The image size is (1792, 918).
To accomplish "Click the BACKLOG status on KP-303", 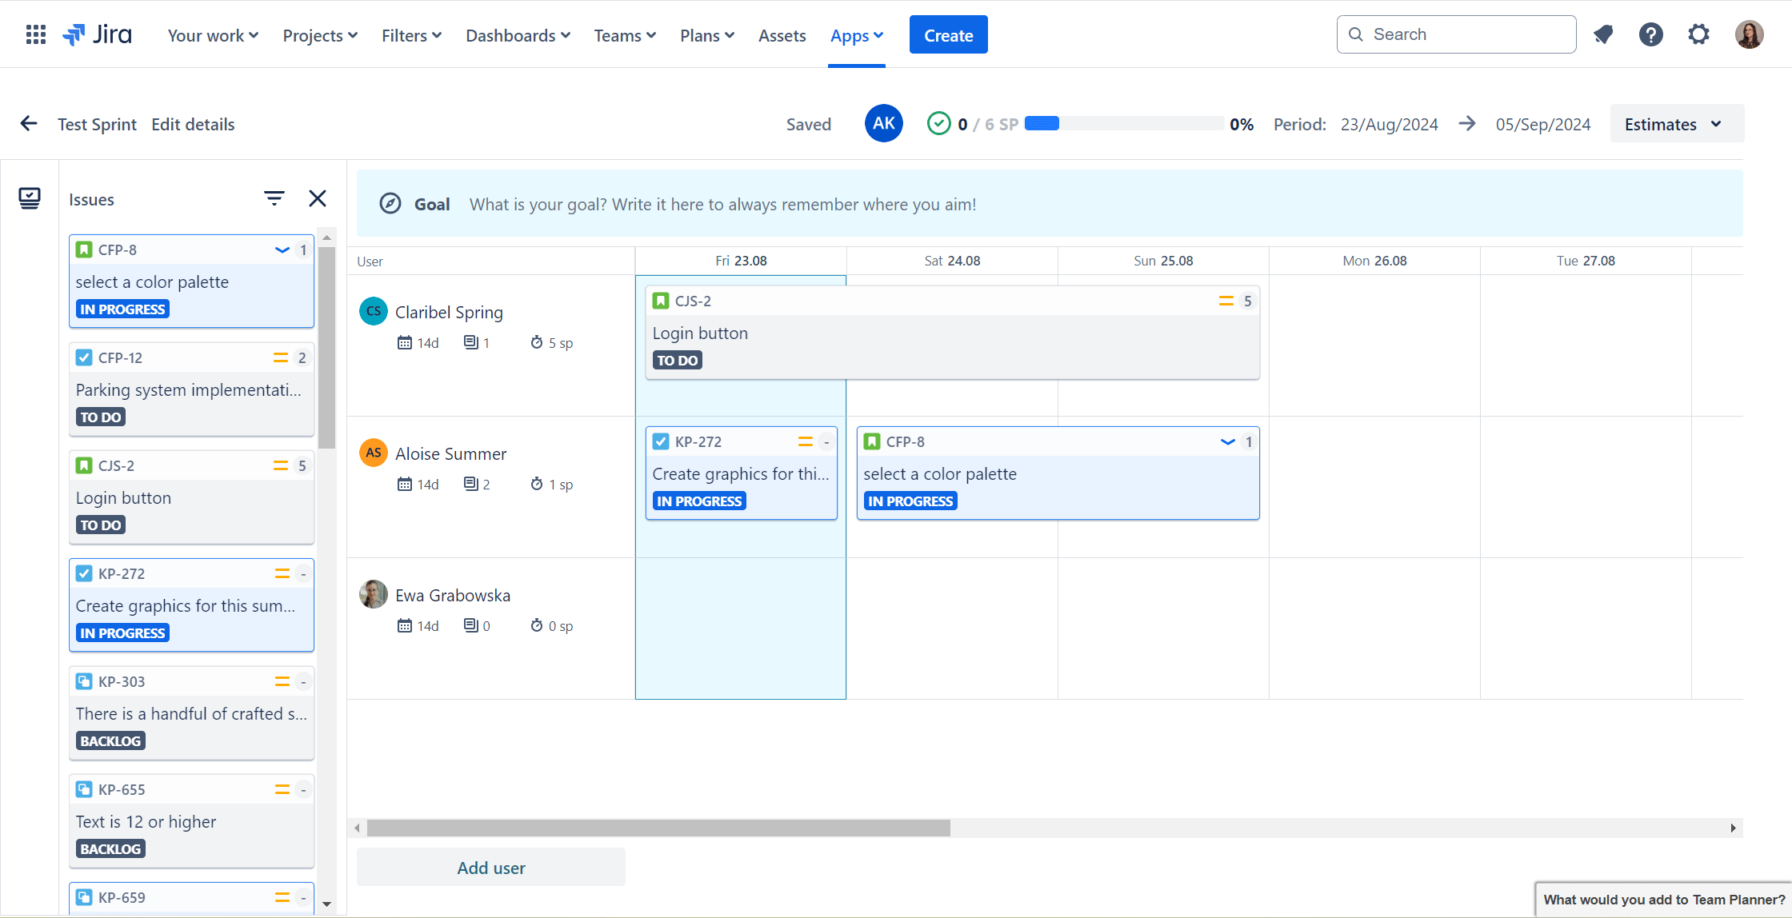I will (x=110, y=741).
